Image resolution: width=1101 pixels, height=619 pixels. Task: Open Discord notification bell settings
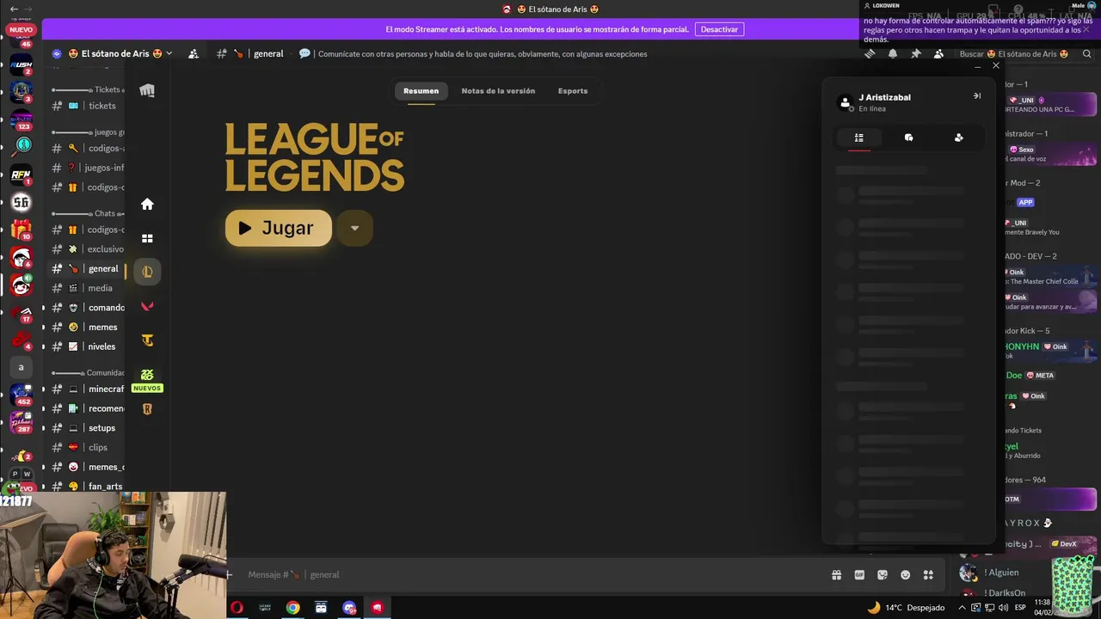point(893,53)
